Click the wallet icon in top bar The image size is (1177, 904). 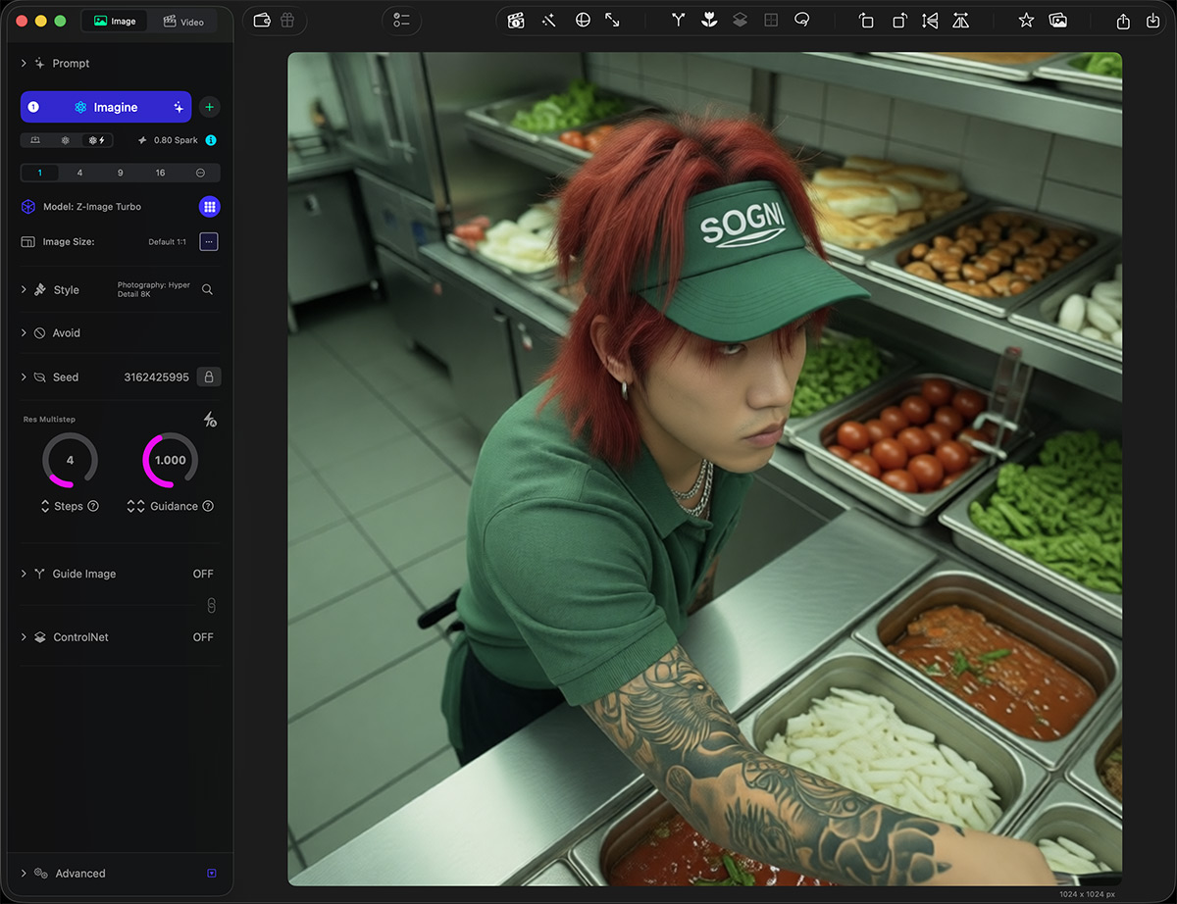coord(262,21)
